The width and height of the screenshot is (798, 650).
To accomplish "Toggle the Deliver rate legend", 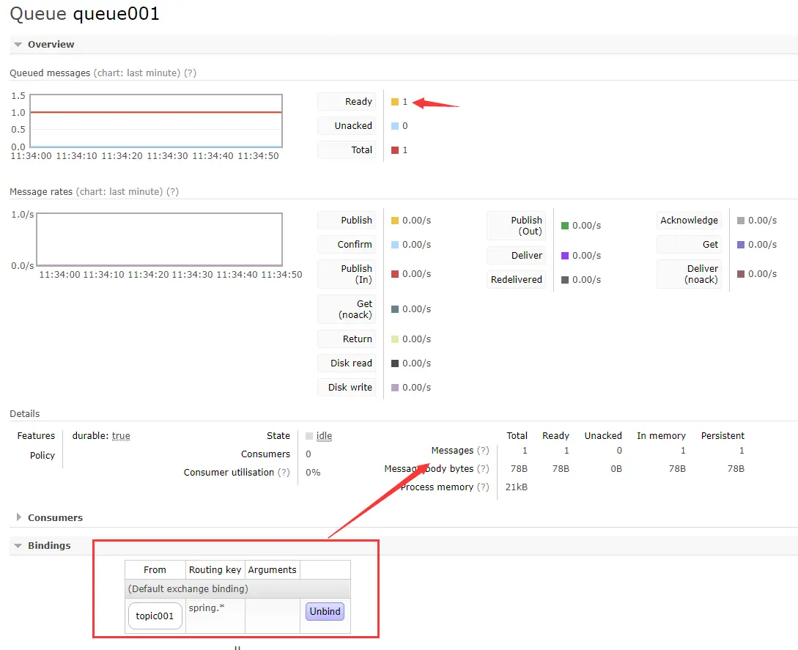I will pos(517,256).
